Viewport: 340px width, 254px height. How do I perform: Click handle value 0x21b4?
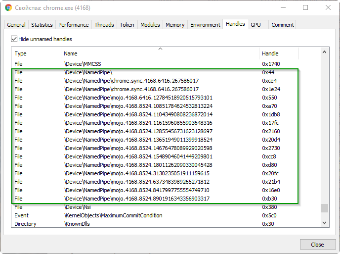coord(271,182)
